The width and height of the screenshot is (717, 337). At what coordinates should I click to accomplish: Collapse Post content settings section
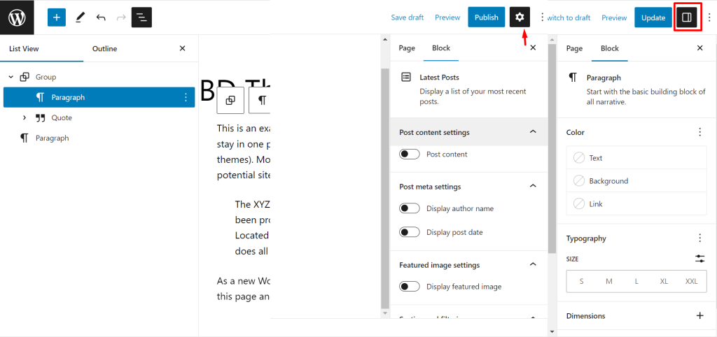(532, 132)
